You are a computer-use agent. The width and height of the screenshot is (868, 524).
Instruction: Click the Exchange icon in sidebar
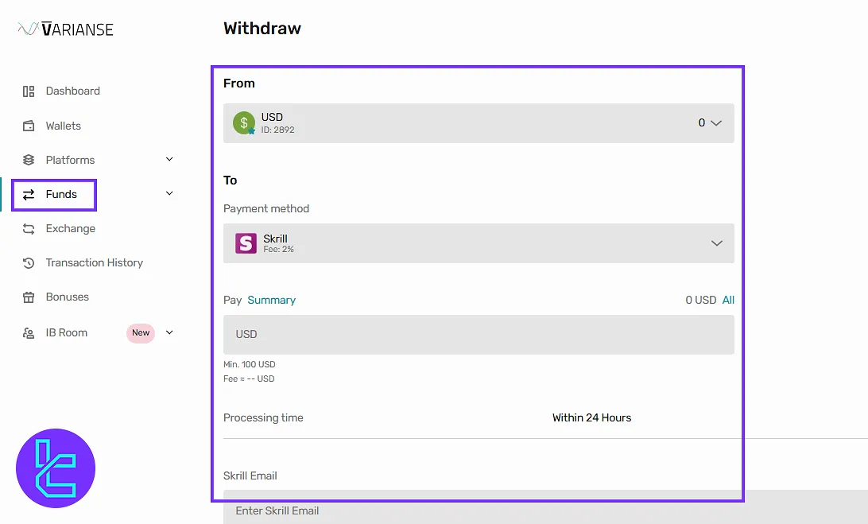(x=29, y=228)
